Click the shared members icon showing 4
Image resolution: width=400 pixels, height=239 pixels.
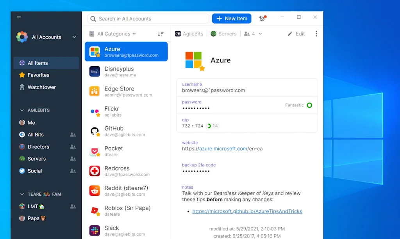[252, 34]
